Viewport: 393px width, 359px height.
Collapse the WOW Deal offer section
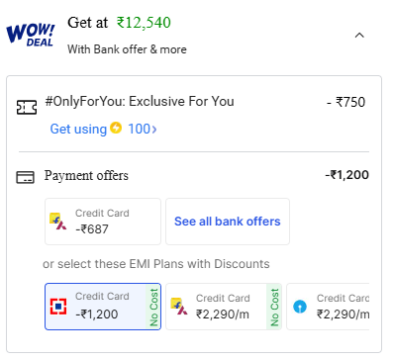[x=359, y=35]
